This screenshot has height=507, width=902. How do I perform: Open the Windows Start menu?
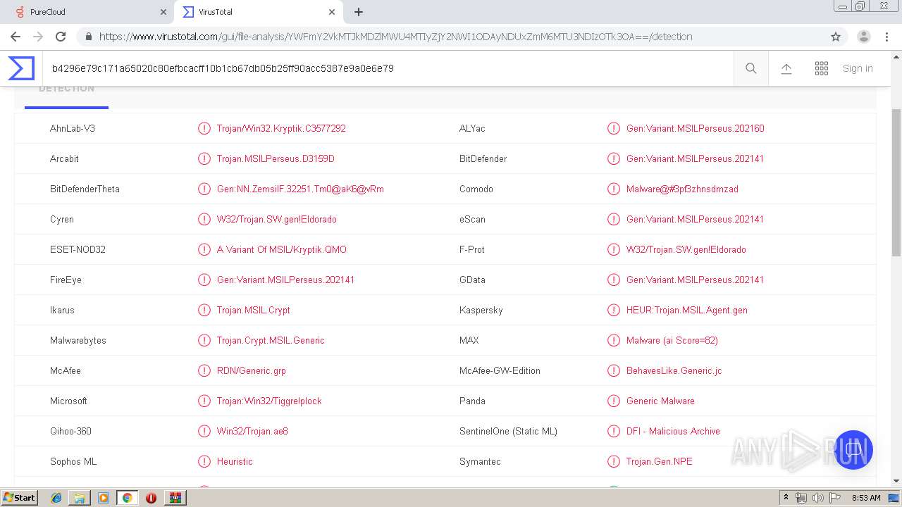(x=19, y=497)
